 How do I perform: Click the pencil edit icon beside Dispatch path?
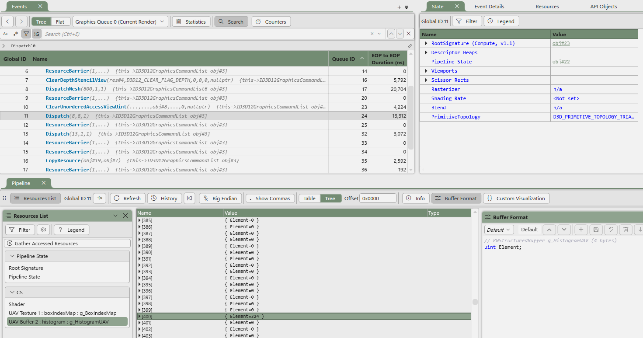click(x=410, y=46)
